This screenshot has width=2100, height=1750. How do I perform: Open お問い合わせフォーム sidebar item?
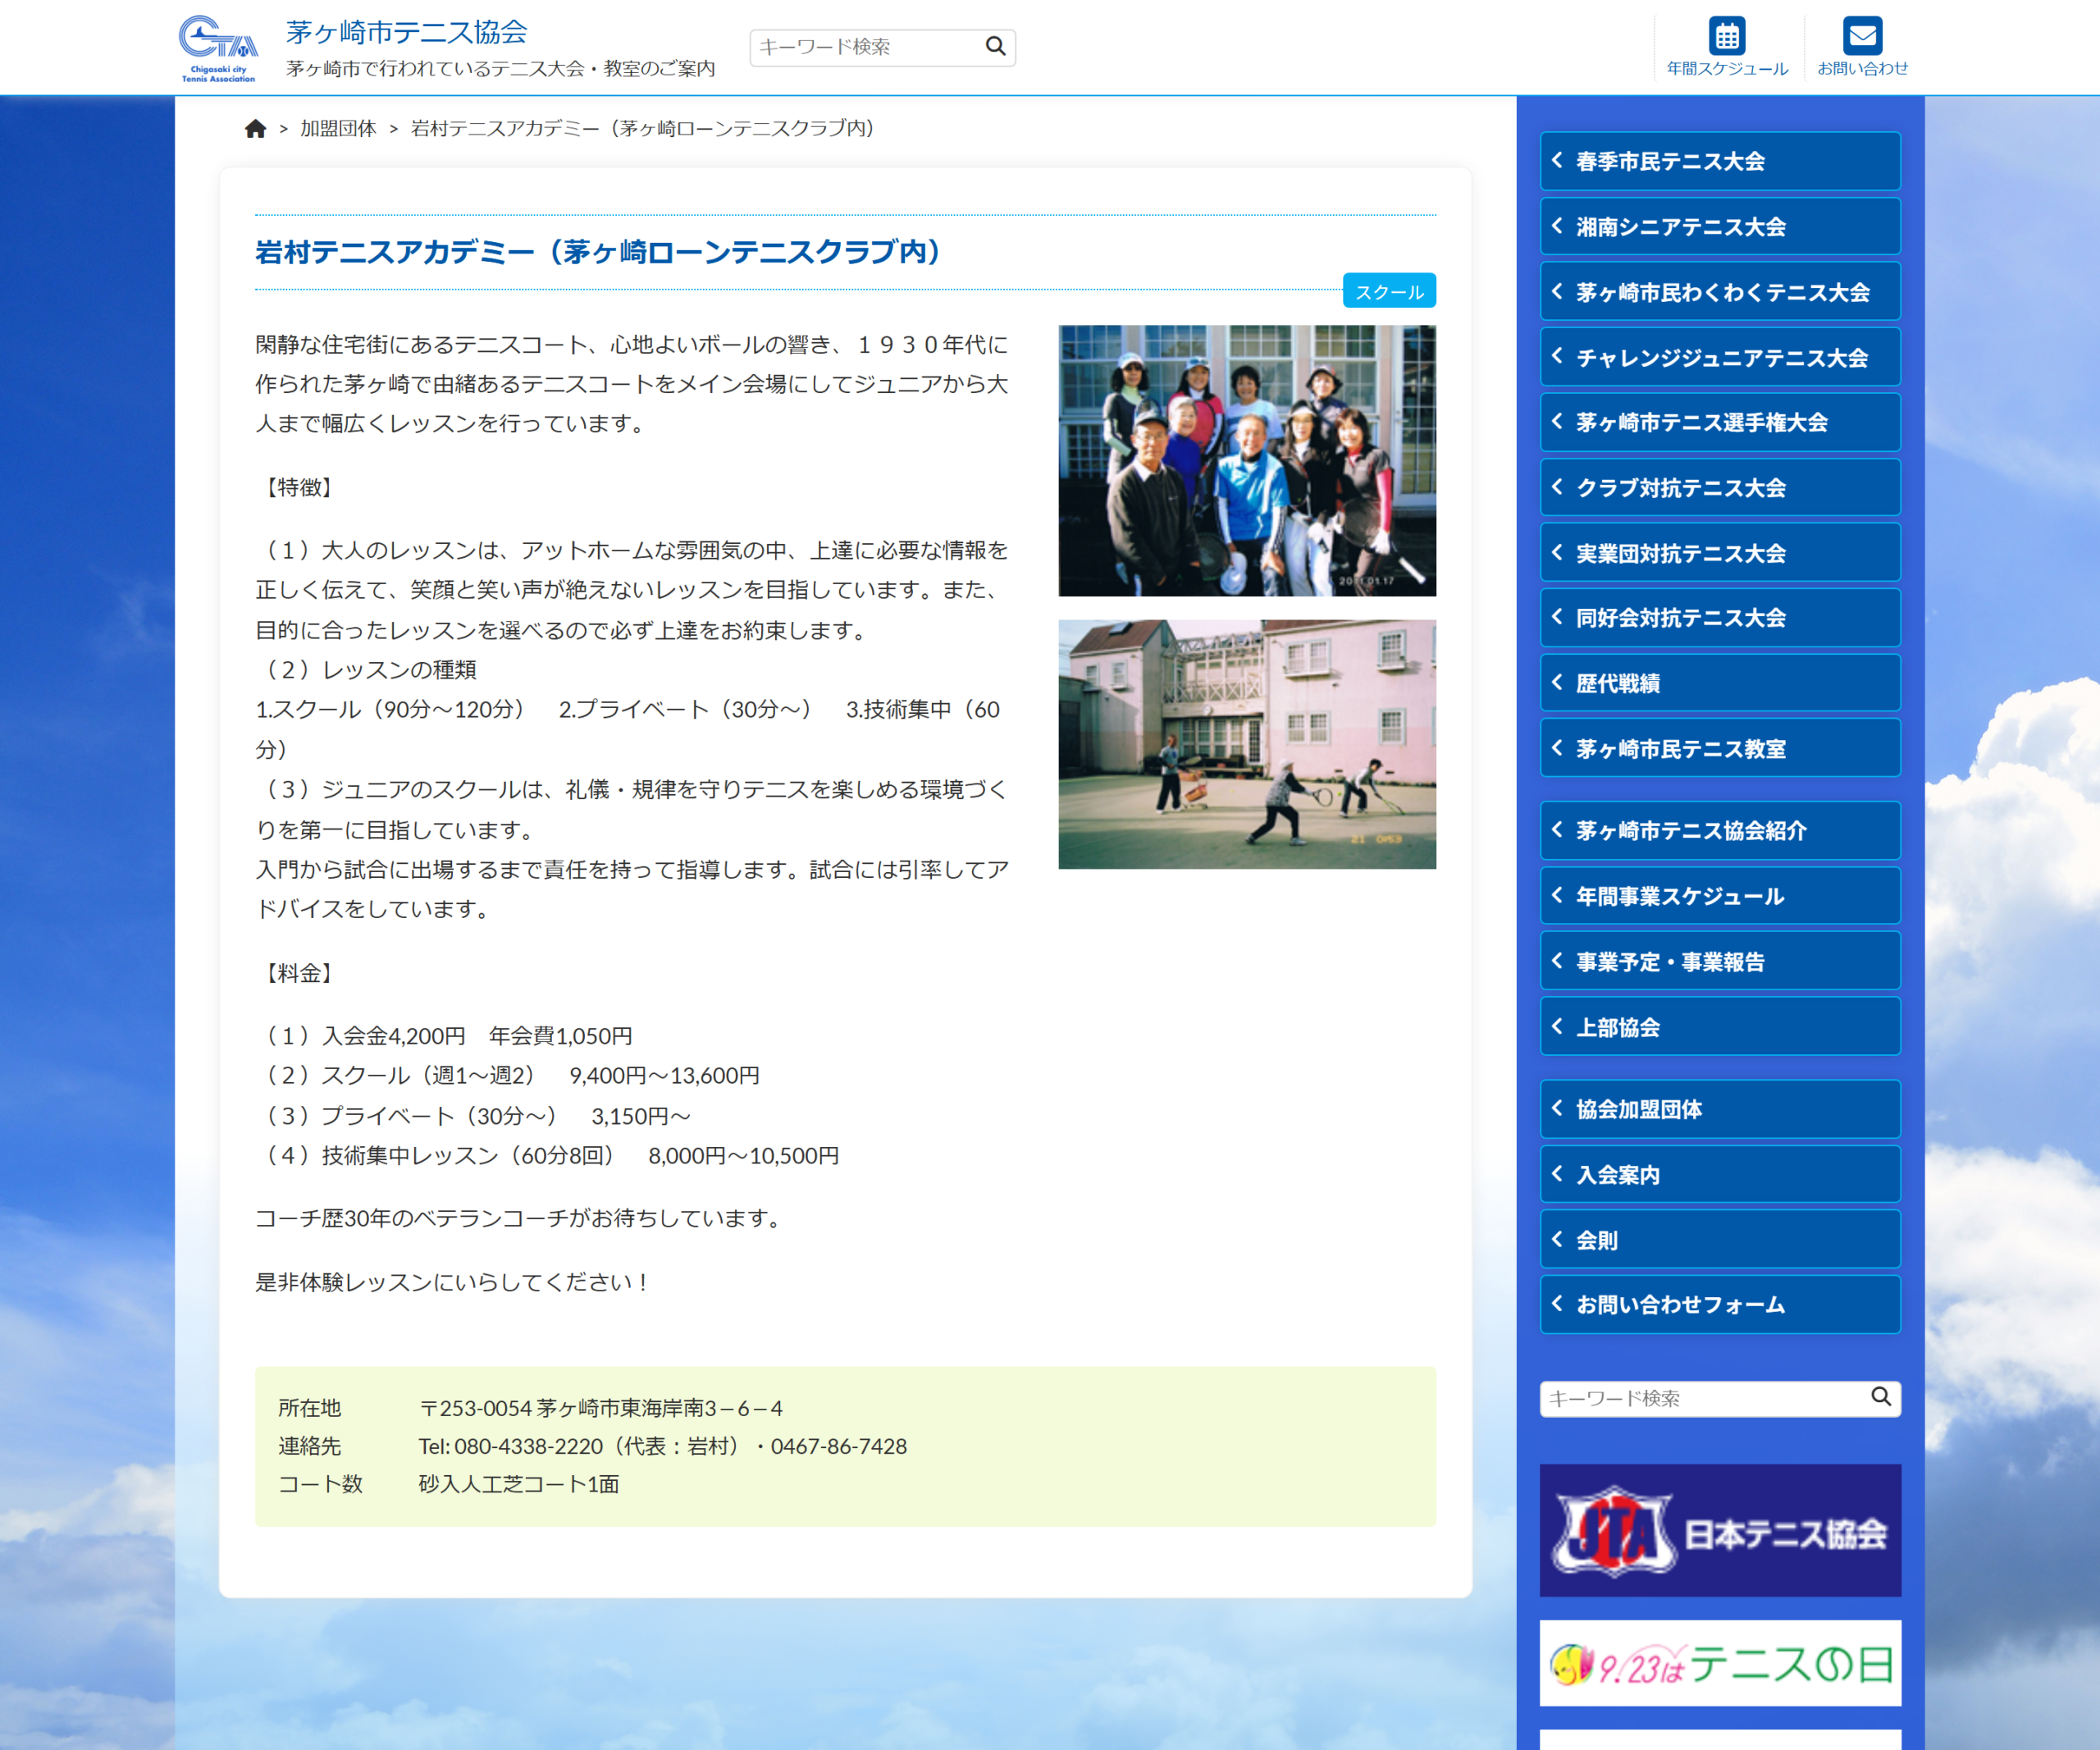point(1720,1304)
